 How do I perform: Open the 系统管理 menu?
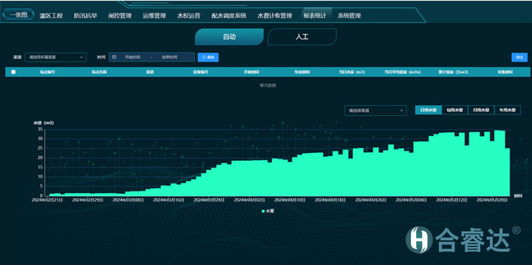point(349,15)
